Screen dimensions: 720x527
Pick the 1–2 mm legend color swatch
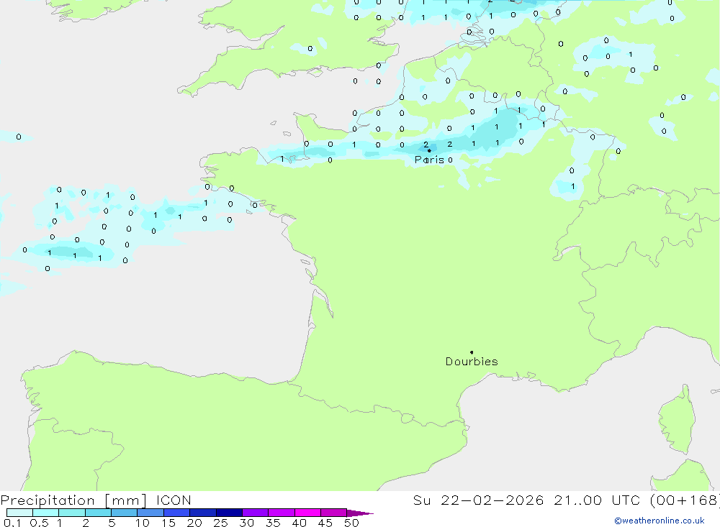(71, 513)
